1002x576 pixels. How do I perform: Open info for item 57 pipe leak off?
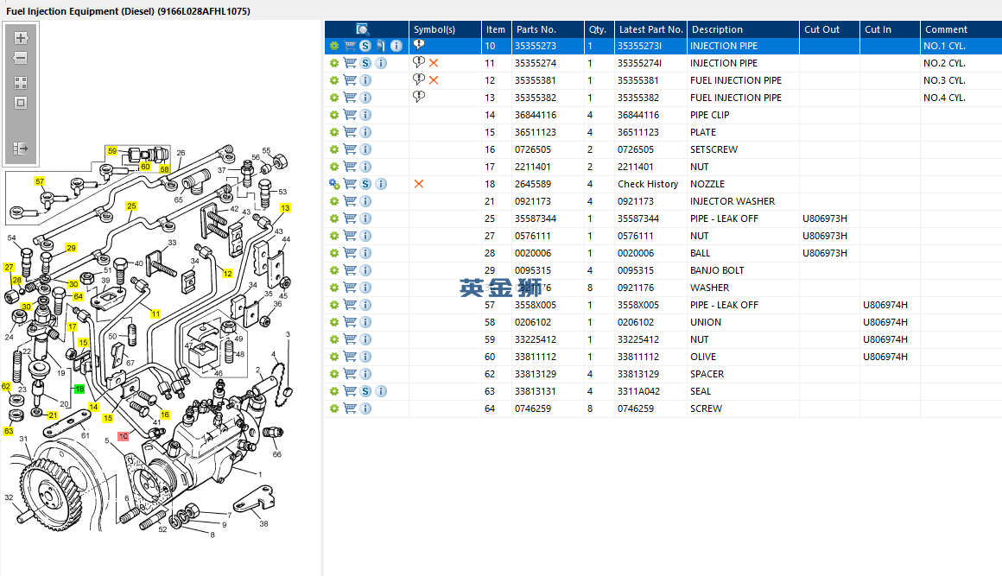click(365, 305)
